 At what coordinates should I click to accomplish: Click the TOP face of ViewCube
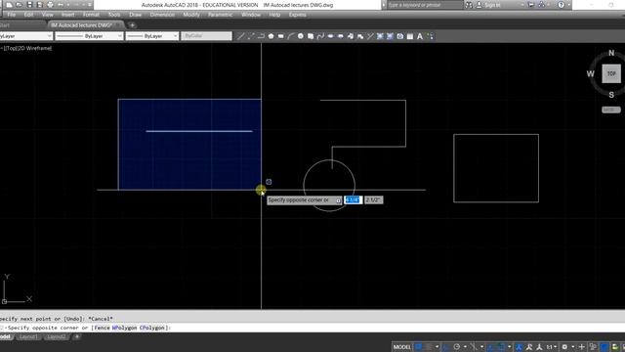611,74
